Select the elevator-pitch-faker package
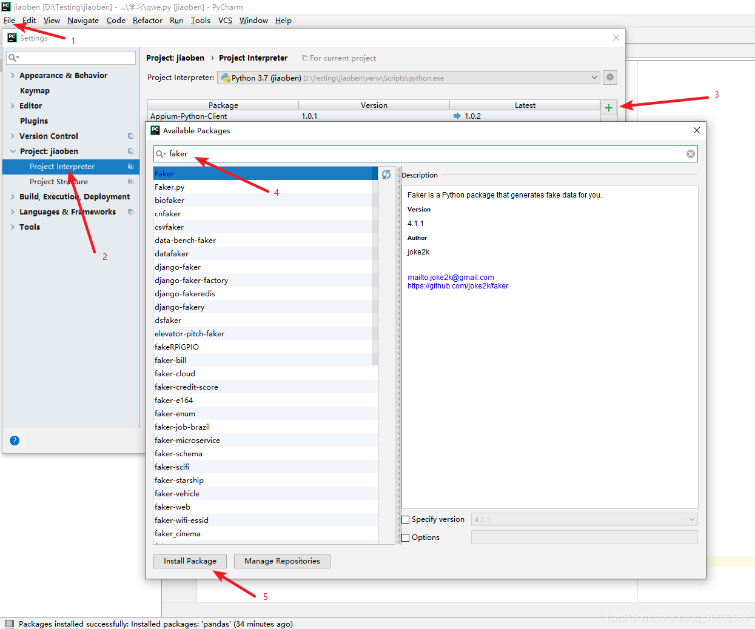Image resolution: width=755 pixels, height=629 pixels. (266, 334)
